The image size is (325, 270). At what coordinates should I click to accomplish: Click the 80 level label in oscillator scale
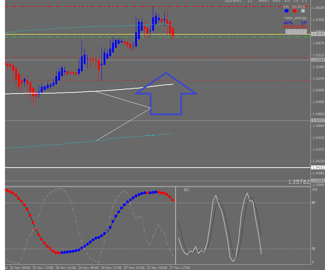(313, 203)
